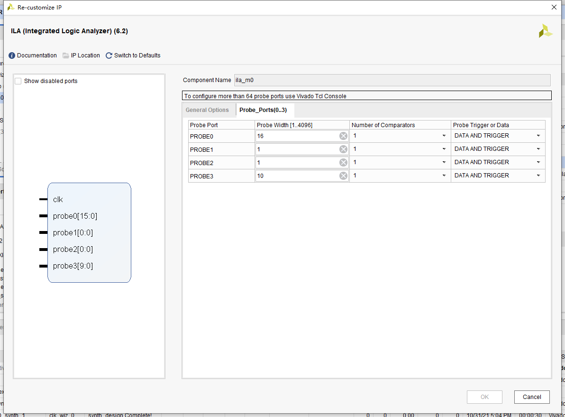The image size is (565, 417).
Task: Click the Component Name field ila_m0
Action: coord(392,80)
